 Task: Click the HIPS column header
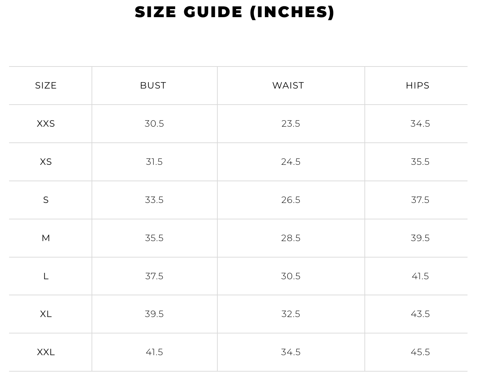[x=418, y=85]
